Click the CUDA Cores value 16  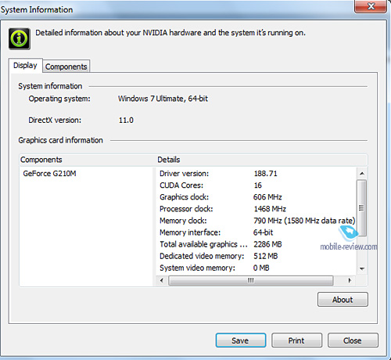(257, 185)
